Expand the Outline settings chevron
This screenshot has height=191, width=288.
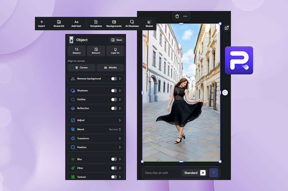click(x=120, y=99)
